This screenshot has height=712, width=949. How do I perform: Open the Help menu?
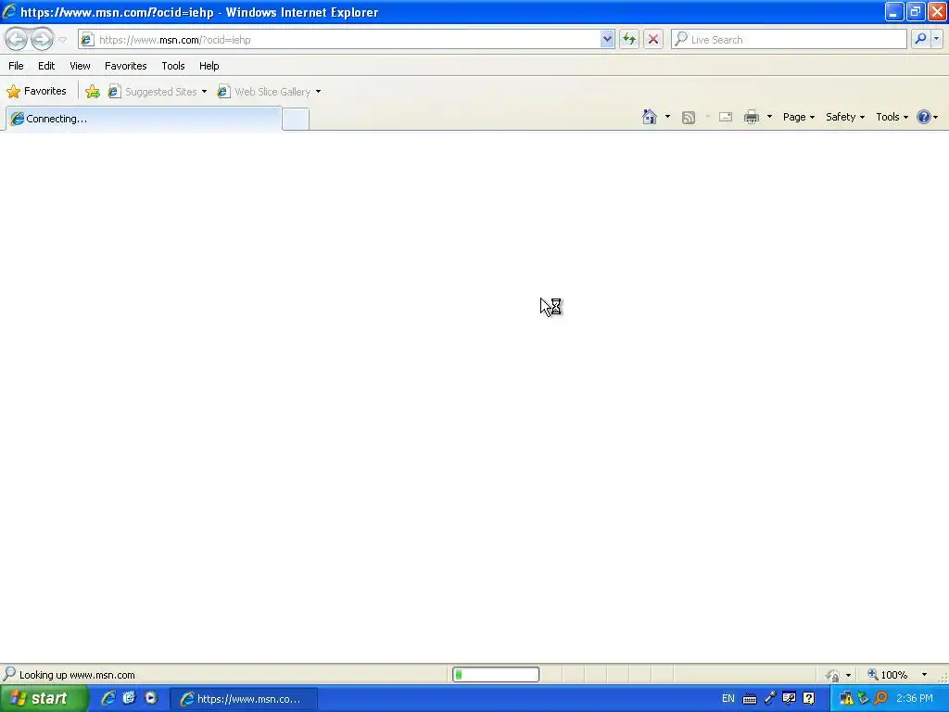[x=209, y=66]
